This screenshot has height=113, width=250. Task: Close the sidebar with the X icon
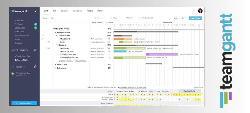point(35,12)
